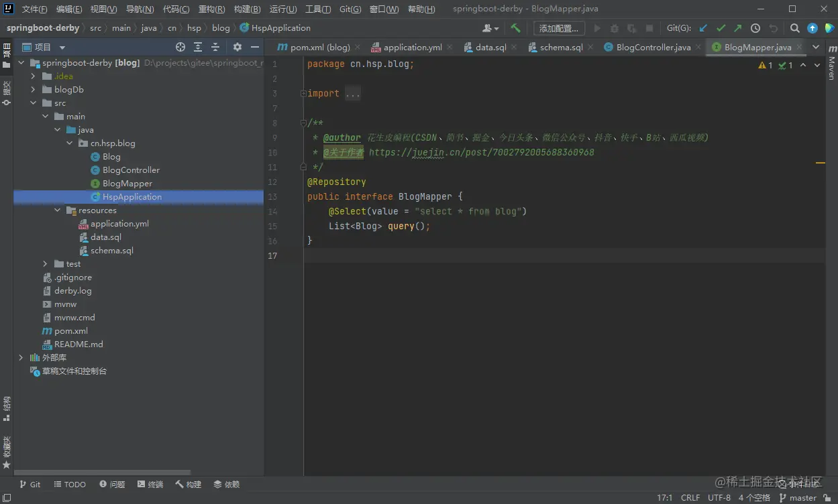Open project panel gear settings
This screenshot has width=838, height=504.
[x=238, y=47]
